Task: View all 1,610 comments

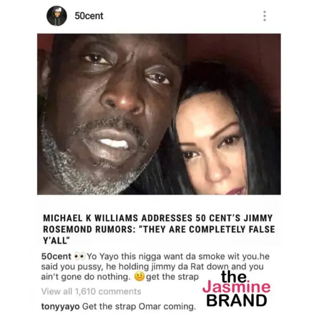Action: [91, 291]
